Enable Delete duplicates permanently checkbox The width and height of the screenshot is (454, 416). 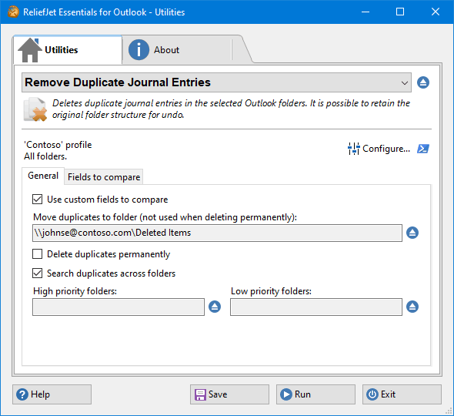(38, 254)
